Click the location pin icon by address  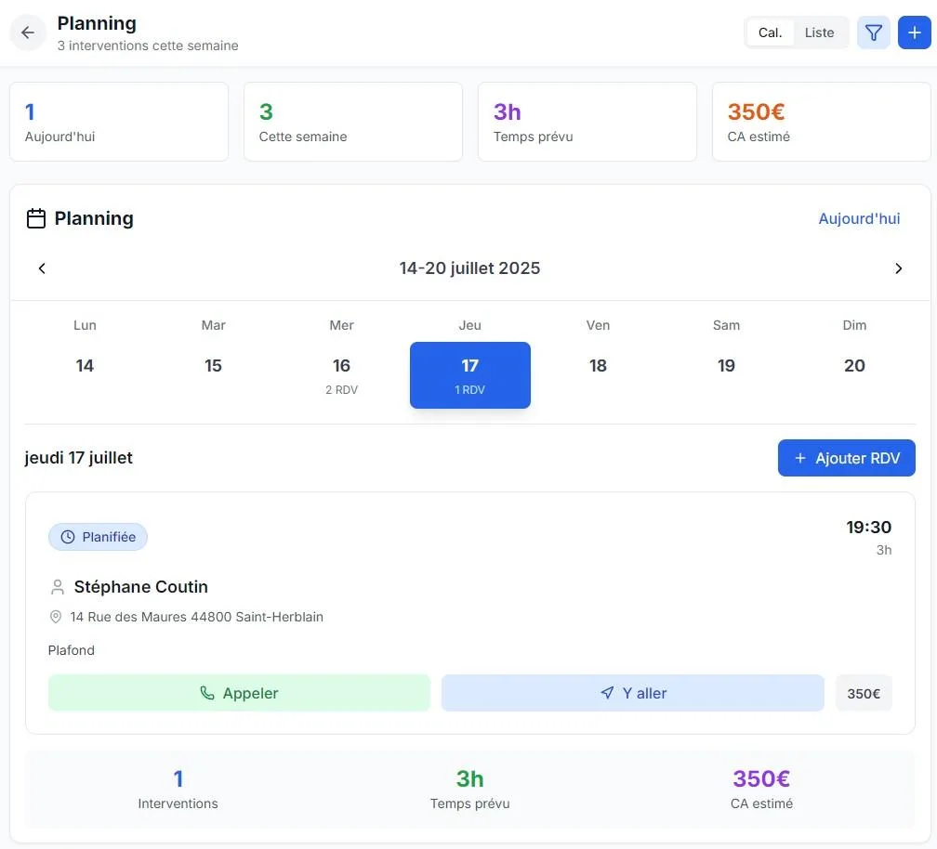point(56,617)
